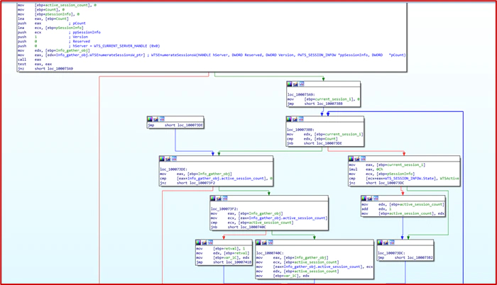
Task: Click WTS_SESSION_INFOW.State cmp instruction
Action: click(x=404, y=179)
